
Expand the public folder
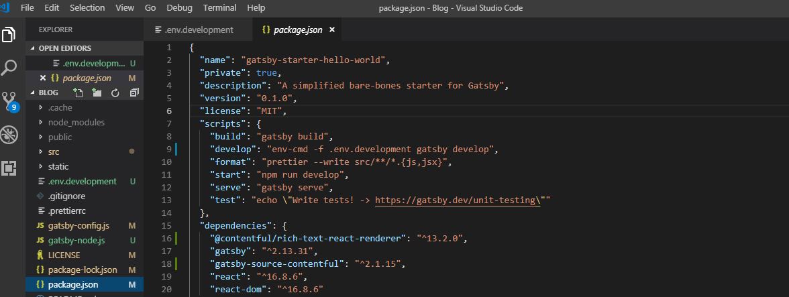(84, 137)
